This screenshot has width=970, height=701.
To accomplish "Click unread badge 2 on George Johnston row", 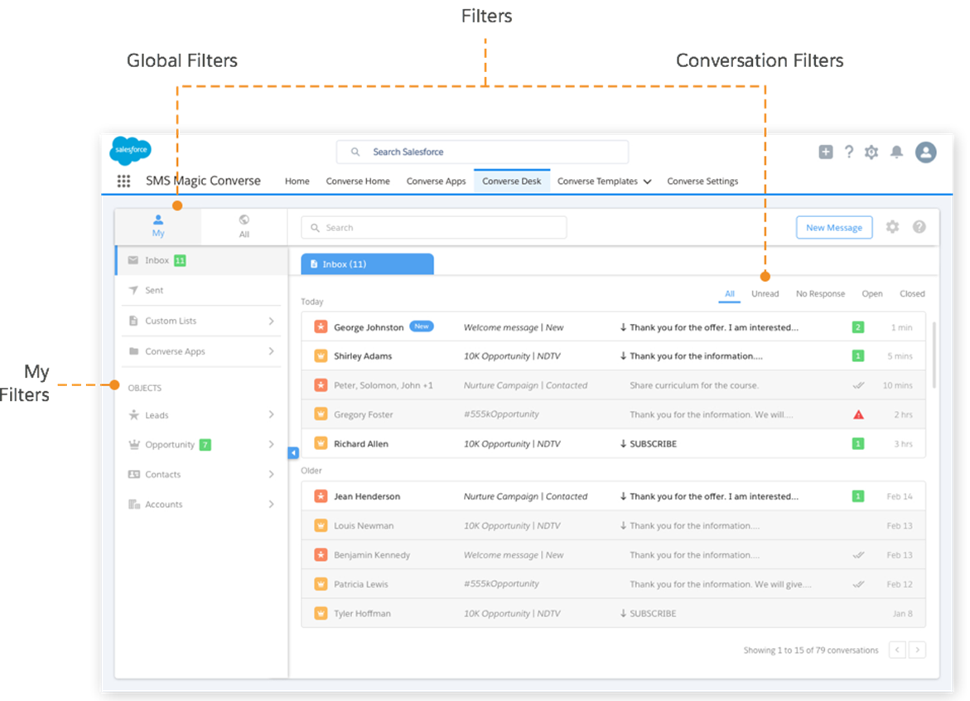I will coord(858,326).
